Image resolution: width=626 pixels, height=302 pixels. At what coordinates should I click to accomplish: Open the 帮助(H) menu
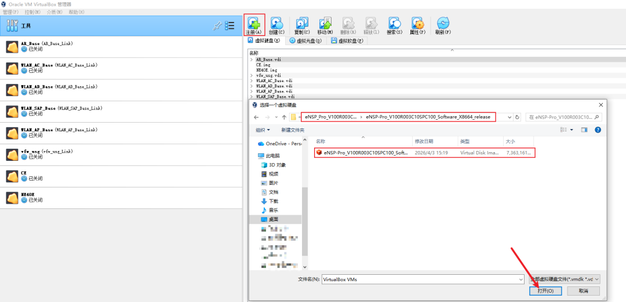[77, 12]
